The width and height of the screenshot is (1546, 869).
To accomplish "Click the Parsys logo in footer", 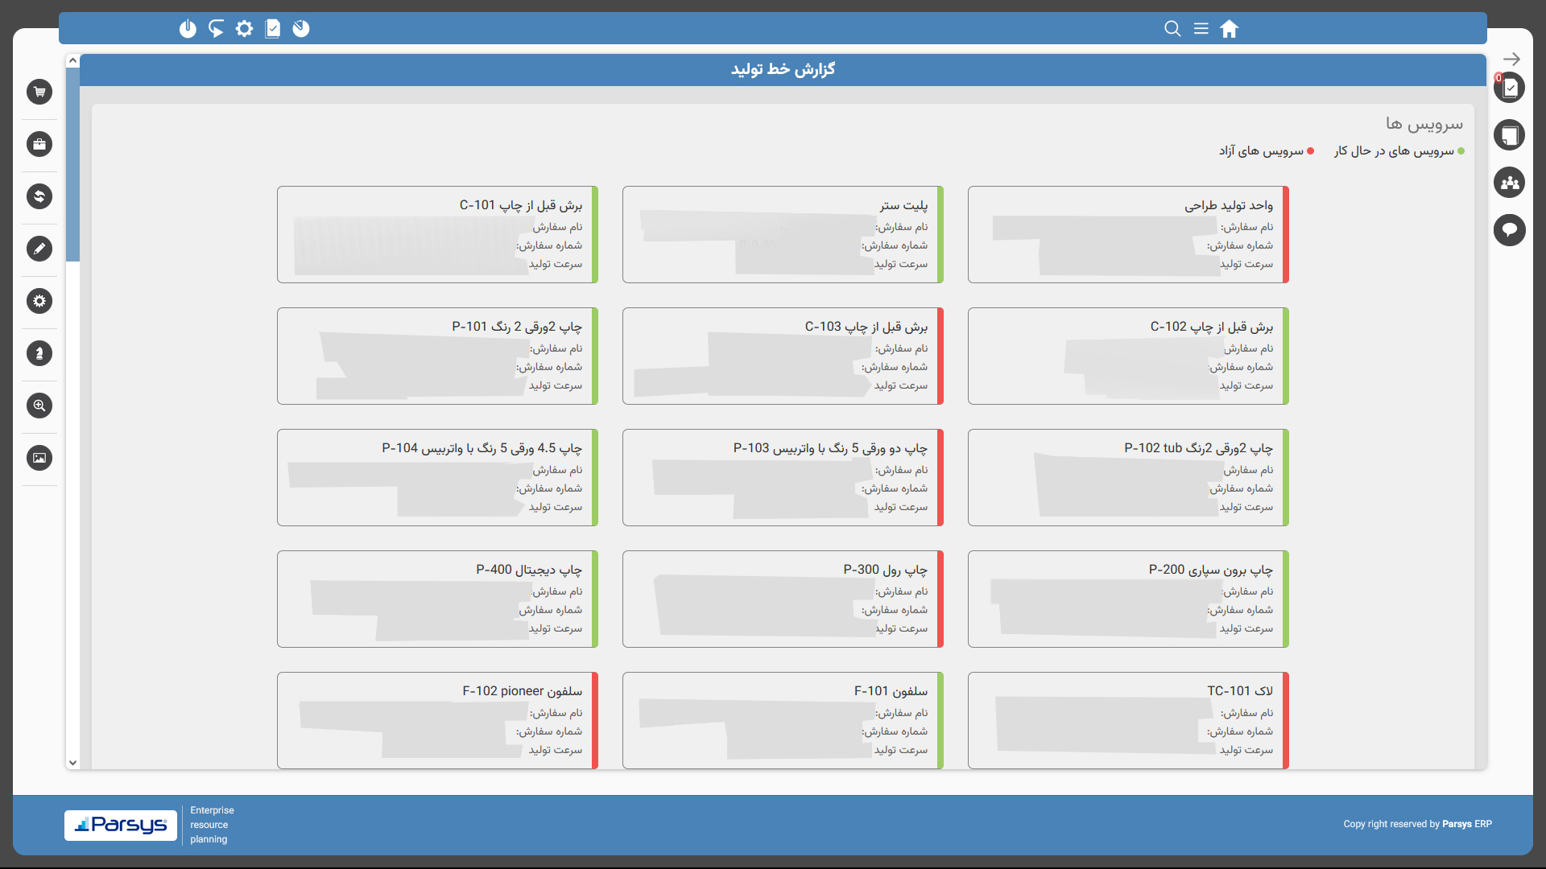I will click(x=121, y=825).
